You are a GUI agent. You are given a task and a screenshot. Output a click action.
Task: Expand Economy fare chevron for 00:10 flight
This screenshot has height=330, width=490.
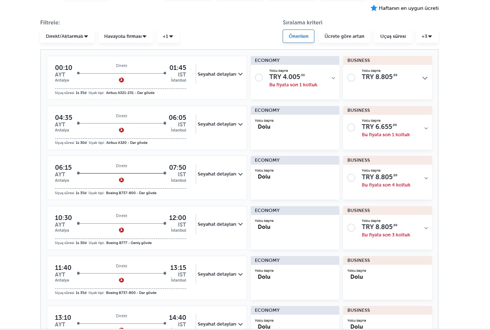tap(333, 78)
